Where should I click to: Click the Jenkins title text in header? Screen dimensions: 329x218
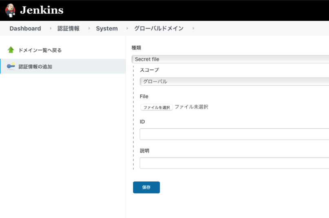click(42, 10)
